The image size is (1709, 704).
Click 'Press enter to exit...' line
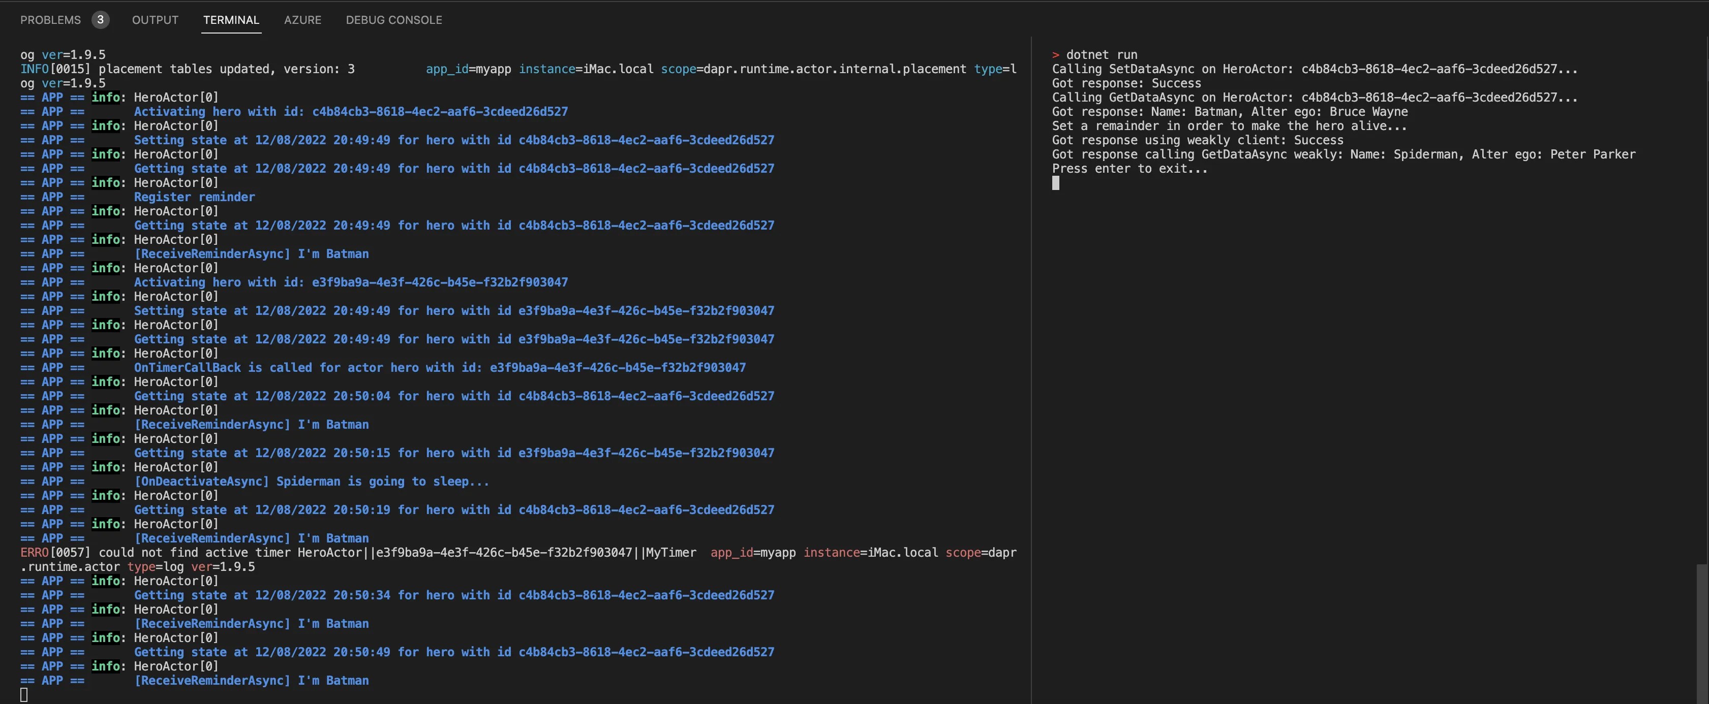tap(1130, 168)
